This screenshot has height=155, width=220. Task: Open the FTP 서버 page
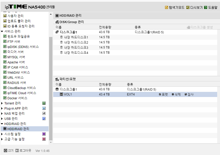pyautogui.click(x=14, y=42)
